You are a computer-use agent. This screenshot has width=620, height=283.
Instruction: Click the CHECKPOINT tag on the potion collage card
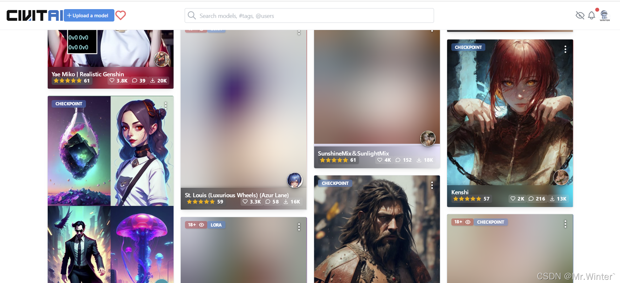click(x=69, y=104)
